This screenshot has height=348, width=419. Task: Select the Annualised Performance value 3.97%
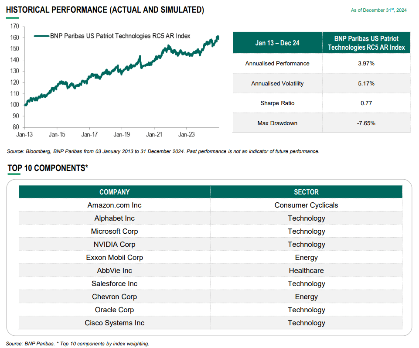[366, 63]
